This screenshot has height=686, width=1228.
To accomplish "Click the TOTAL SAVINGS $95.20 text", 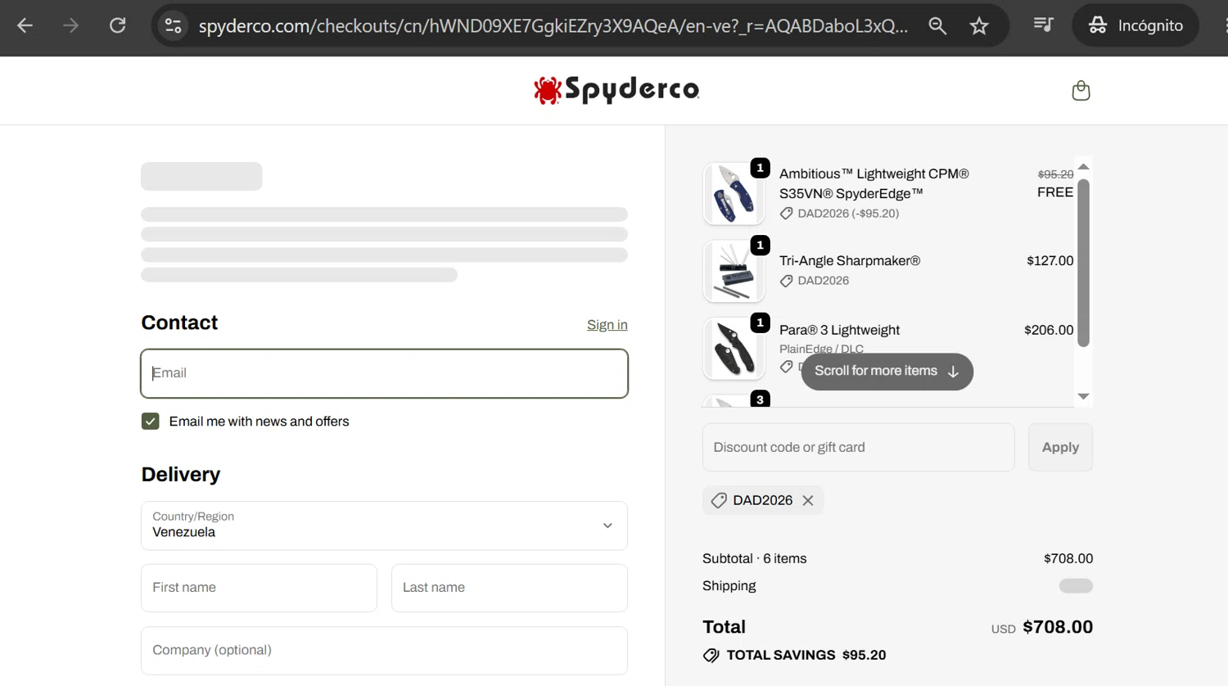I will coord(806,655).
